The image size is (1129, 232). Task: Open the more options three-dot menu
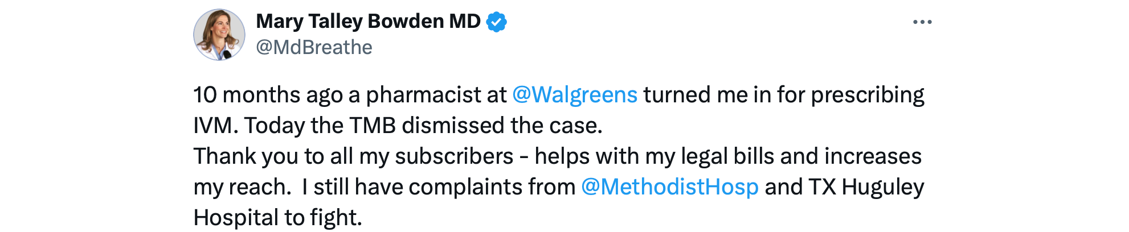(922, 22)
